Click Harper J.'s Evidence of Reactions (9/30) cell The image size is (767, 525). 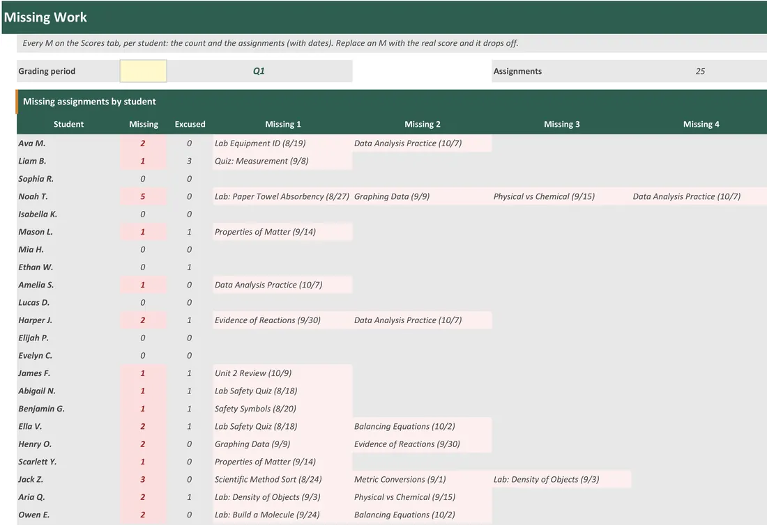coord(282,320)
